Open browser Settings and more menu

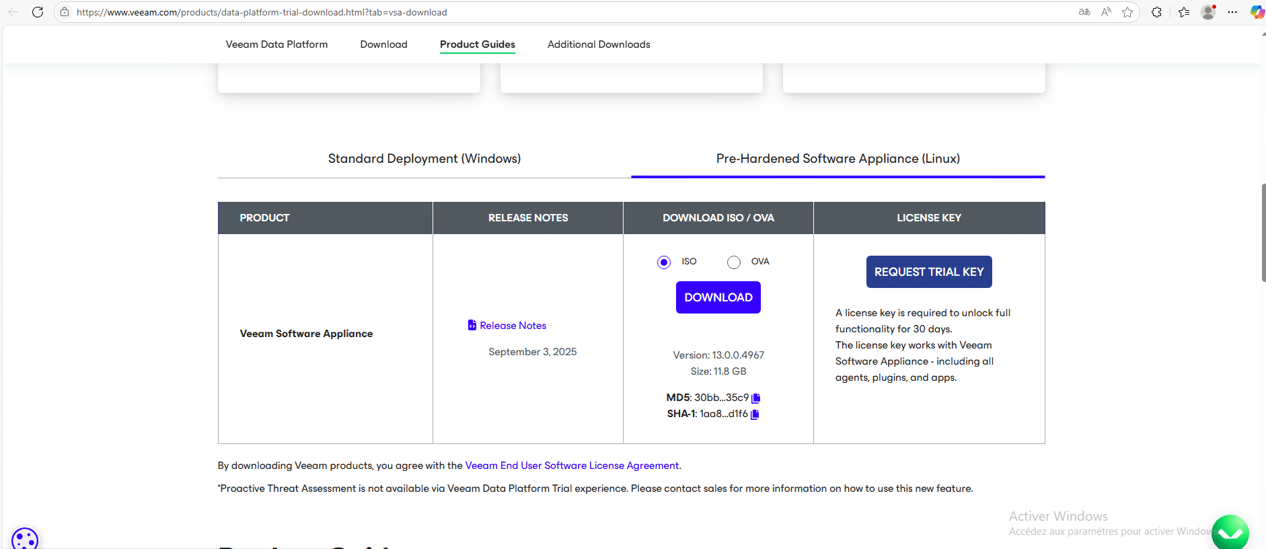(1232, 12)
